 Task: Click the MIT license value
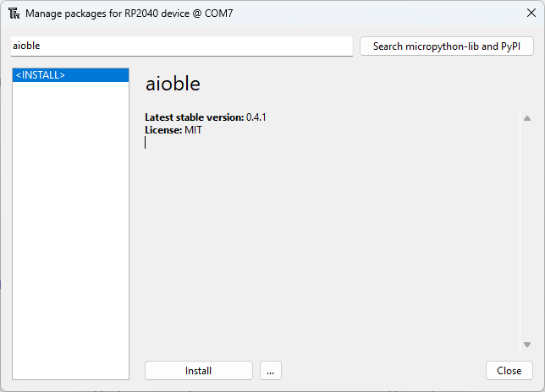[x=193, y=130]
